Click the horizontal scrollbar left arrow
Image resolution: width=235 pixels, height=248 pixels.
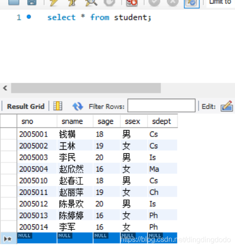click(x=5, y=88)
